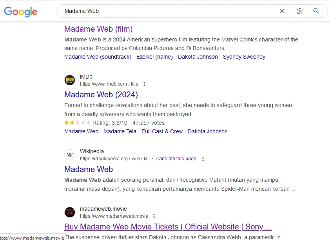
Task: Click the Wikipedia site name
Action: click(92, 151)
